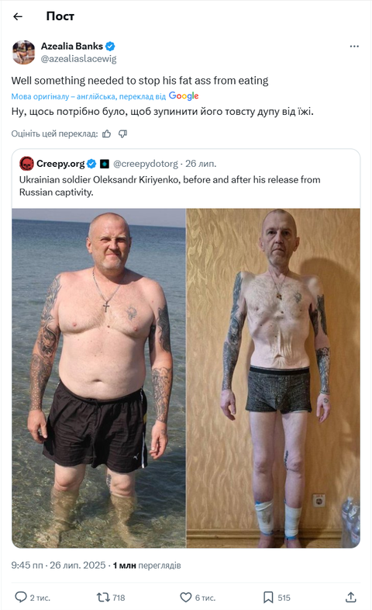Image resolution: width=372 pixels, height=610 pixels.
Task: View the beach photo on the left
Action: coord(98,378)
